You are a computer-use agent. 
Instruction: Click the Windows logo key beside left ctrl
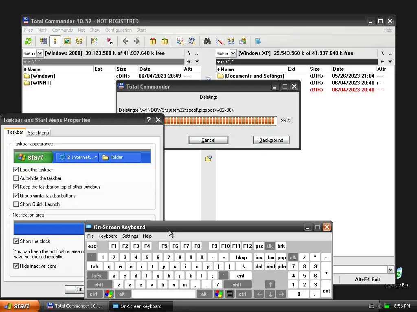[x=108, y=294]
